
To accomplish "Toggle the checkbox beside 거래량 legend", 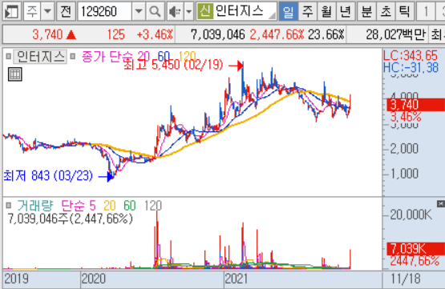I will pyautogui.click(x=9, y=205).
